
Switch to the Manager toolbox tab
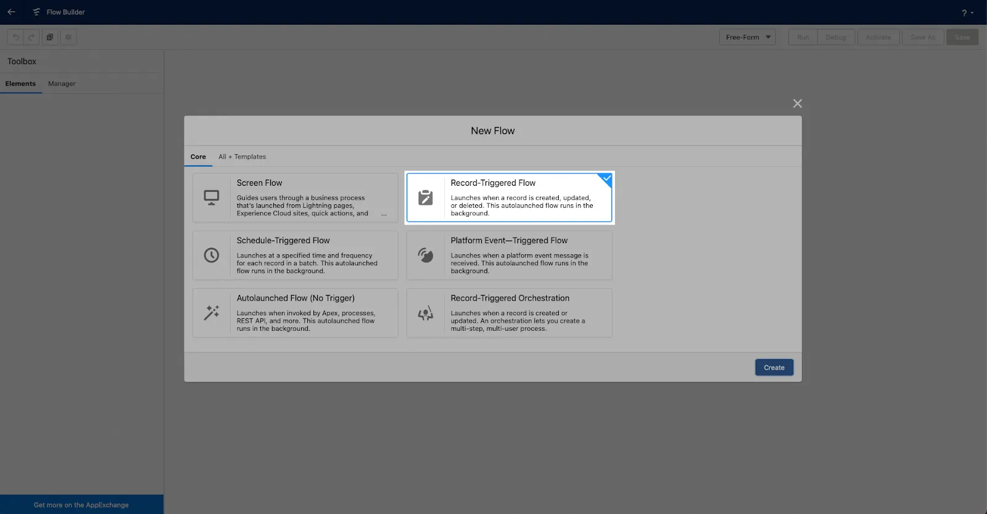62,84
